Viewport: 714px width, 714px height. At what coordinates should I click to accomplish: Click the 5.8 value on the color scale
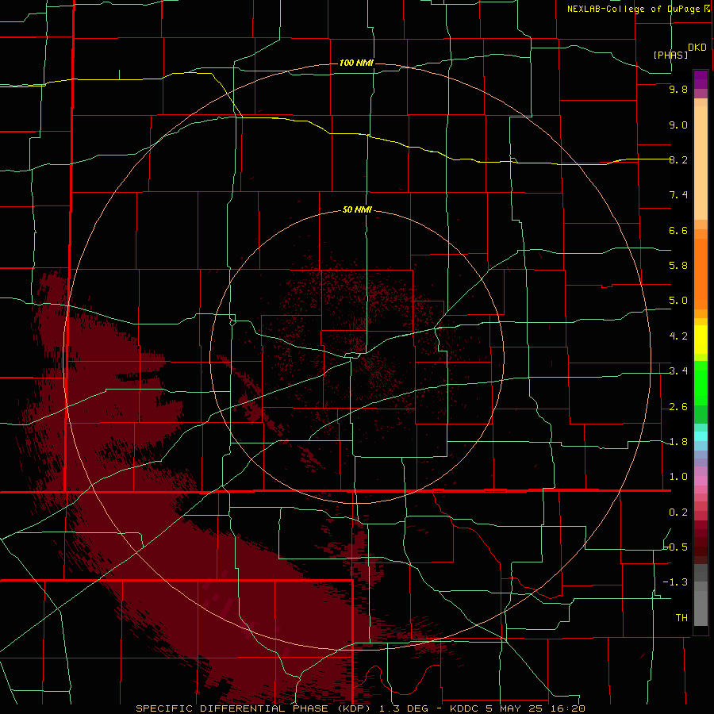tap(678, 266)
